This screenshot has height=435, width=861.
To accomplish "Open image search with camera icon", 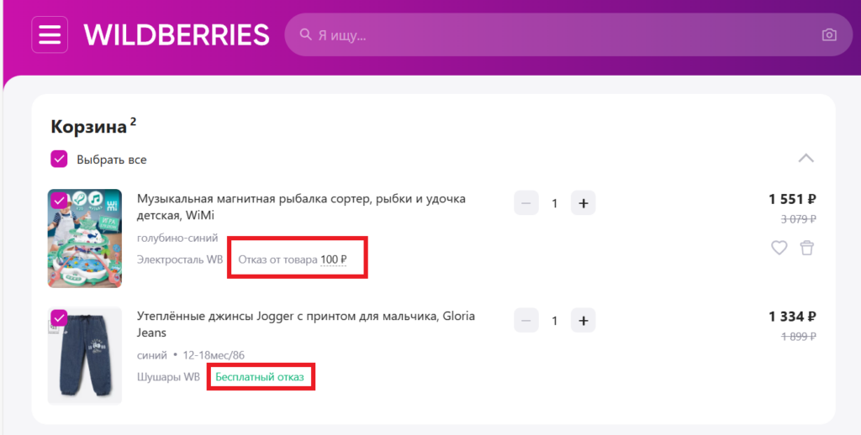I will [829, 35].
